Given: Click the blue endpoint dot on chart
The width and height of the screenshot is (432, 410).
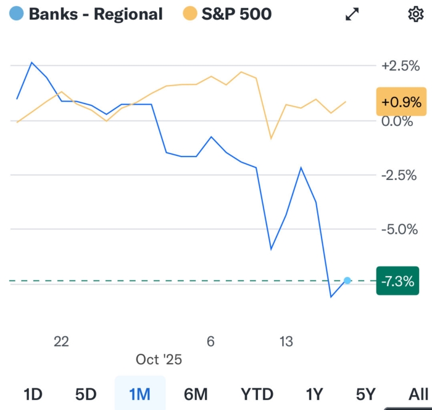Looking at the screenshot, I should point(347,281).
